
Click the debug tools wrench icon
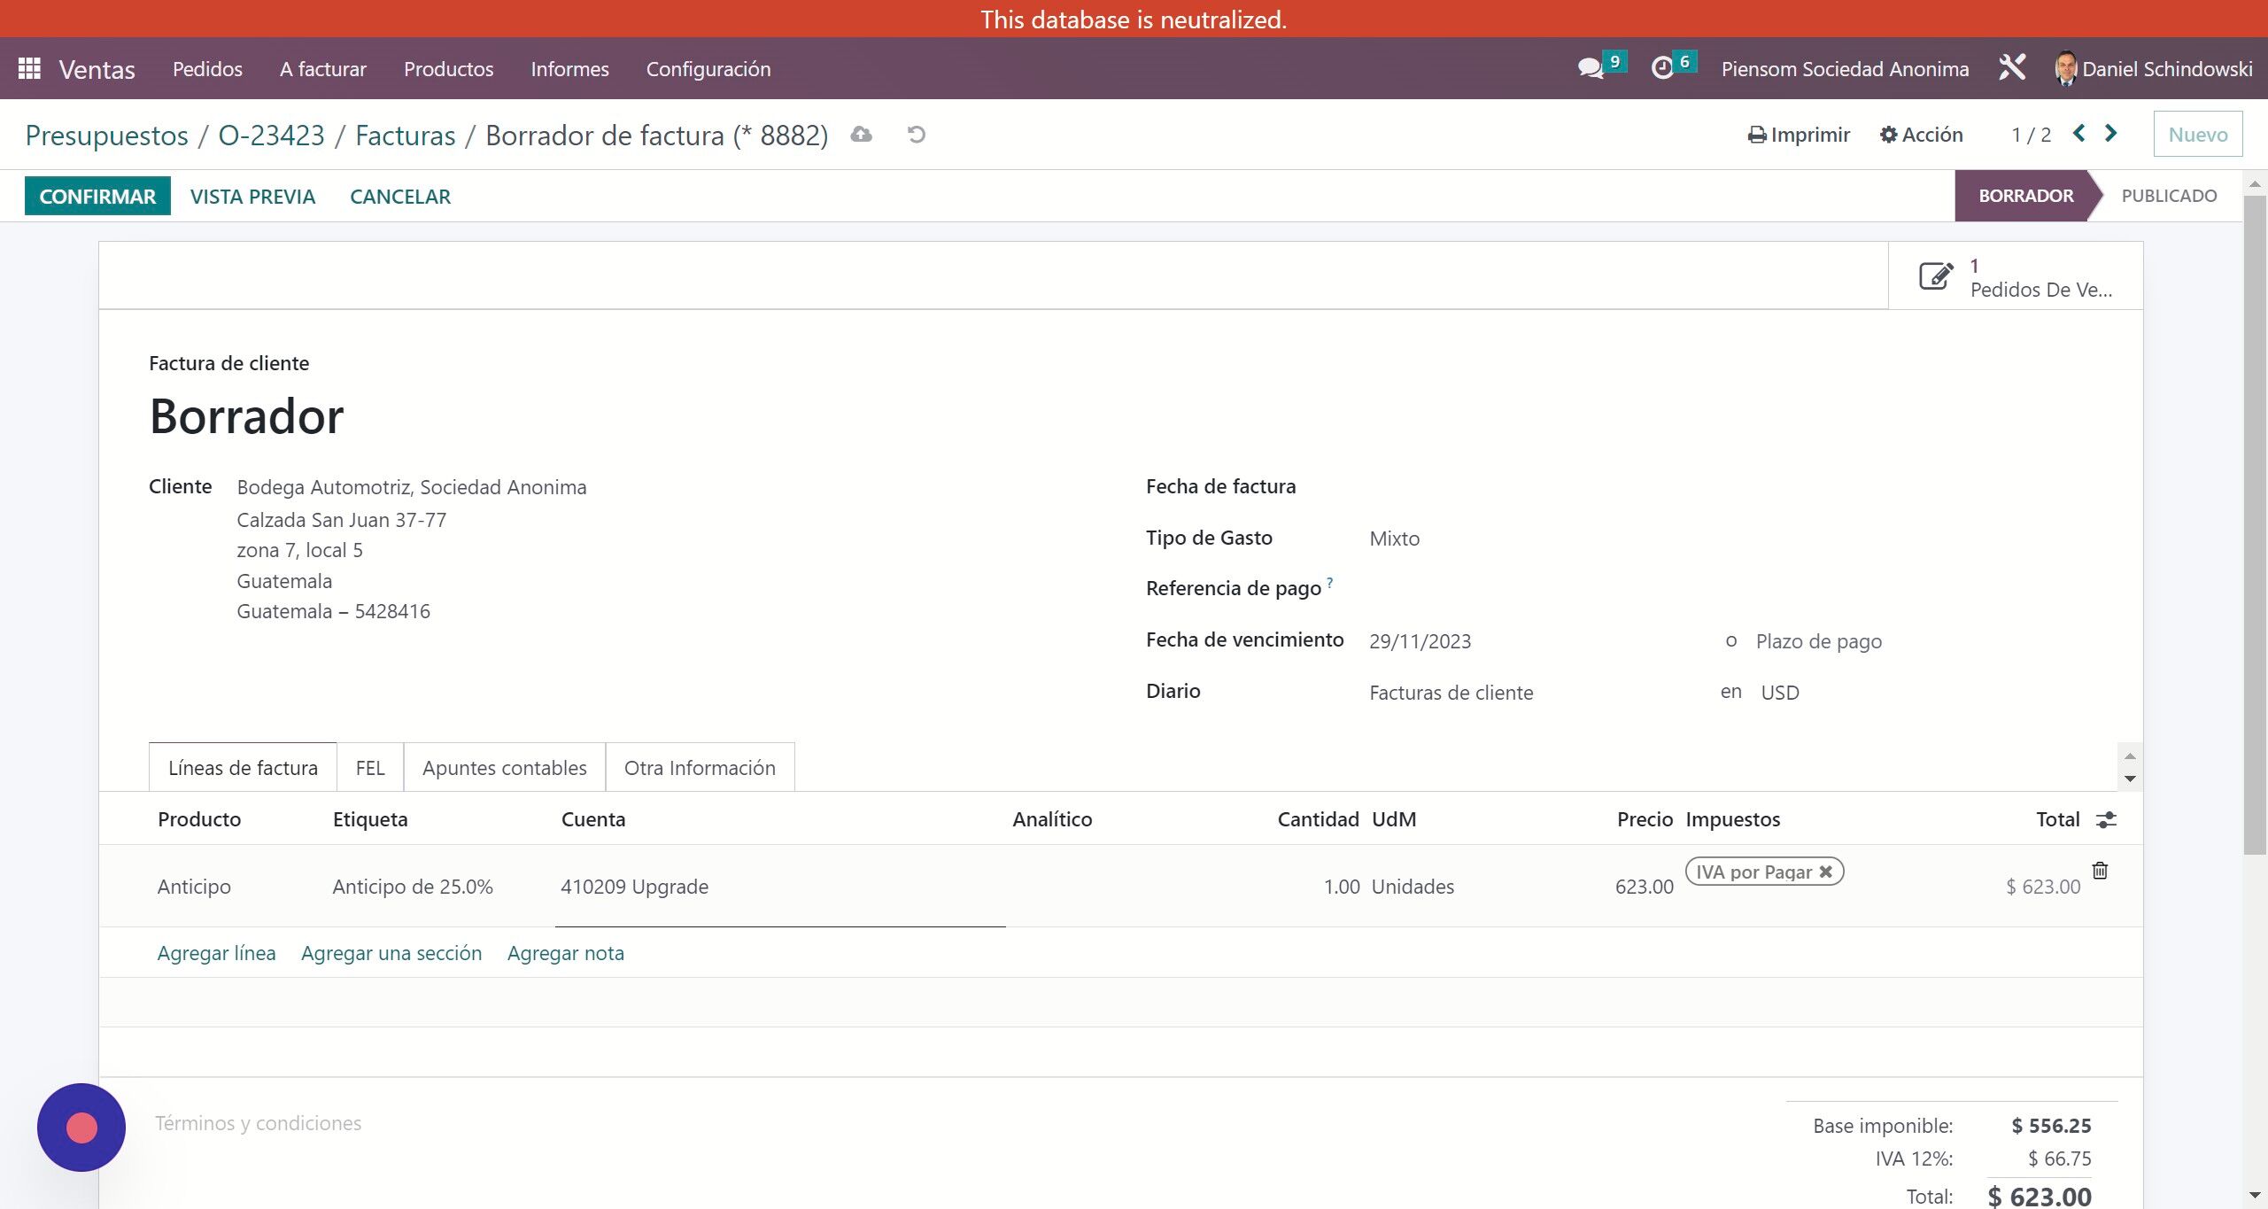[x=2012, y=68]
